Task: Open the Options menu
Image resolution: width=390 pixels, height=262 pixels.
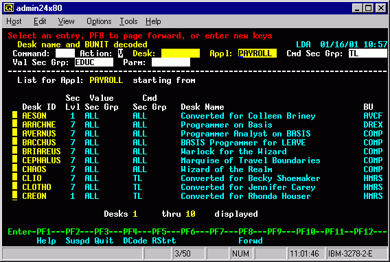Action: (99, 21)
